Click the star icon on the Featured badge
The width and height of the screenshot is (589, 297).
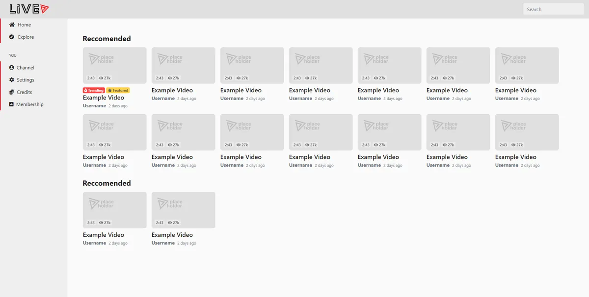point(110,90)
